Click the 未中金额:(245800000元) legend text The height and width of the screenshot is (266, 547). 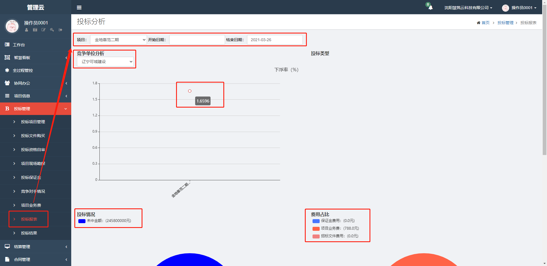(x=109, y=221)
